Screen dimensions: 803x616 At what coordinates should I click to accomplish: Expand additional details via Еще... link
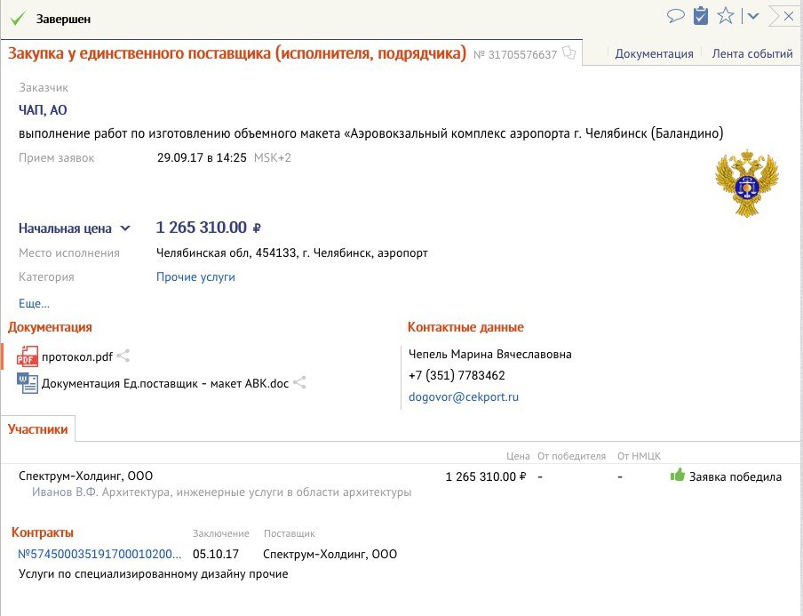click(x=34, y=303)
